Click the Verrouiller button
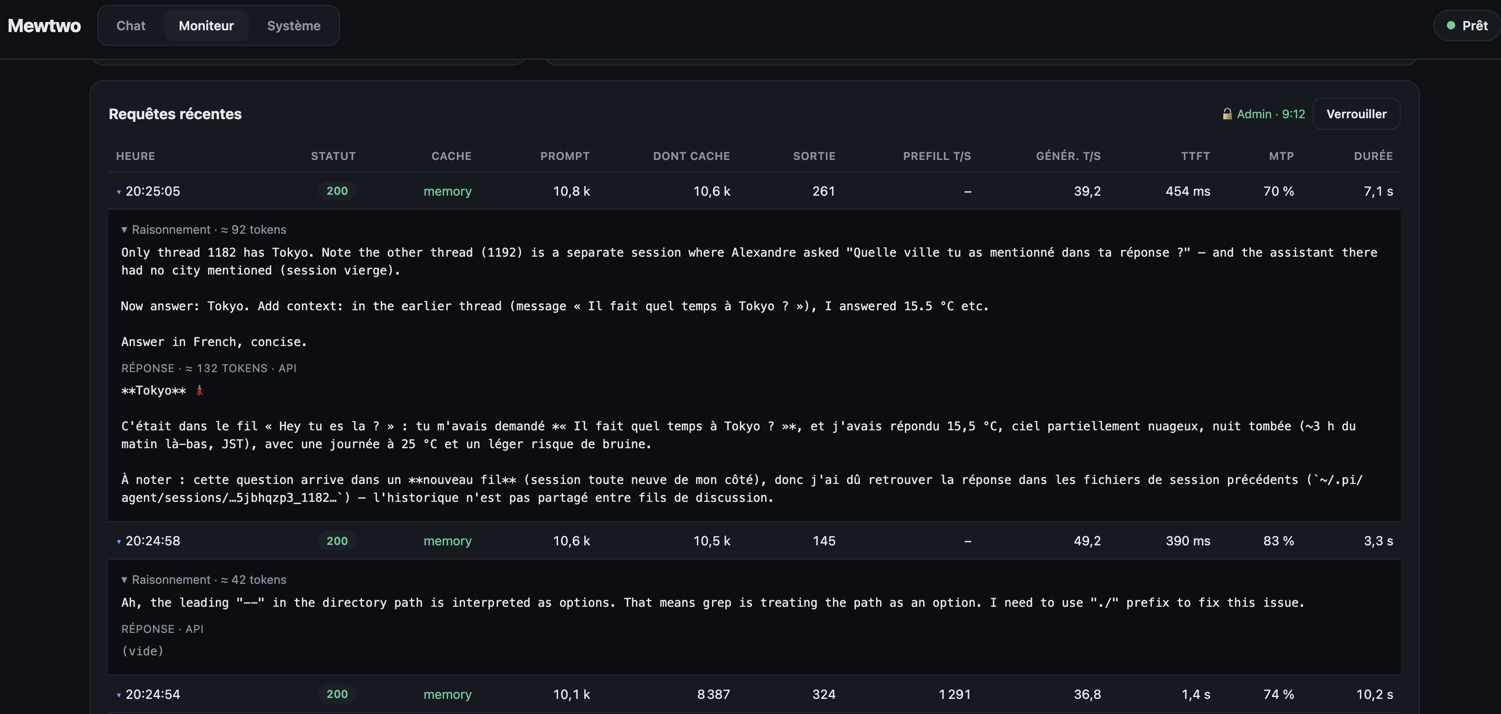The height and width of the screenshot is (714, 1501). pos(1357,114)
